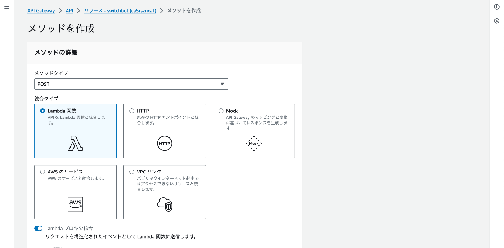Select the HTTP integration radio button
Viewport: 504px width, 248px height.
132,111
